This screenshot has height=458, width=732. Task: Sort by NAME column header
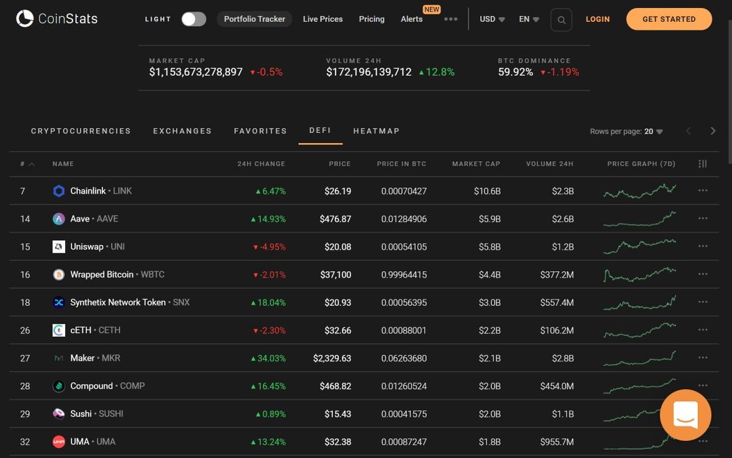pos(63,164)
